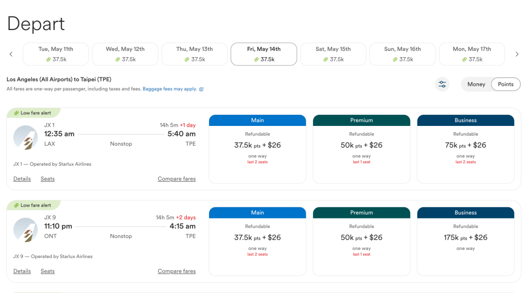Choose JX 9 Premium fare 50k pts
This screenshot has height=293, width=524.
pos(361,242)
